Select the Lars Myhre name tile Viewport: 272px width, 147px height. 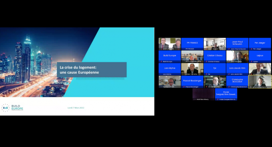(x=170, y=69)
